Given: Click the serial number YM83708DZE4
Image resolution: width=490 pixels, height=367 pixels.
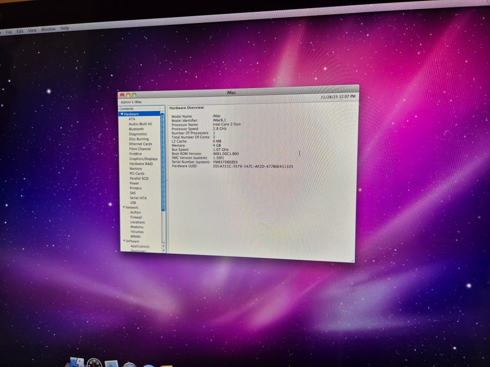Looking at the screenshot, I should pyautogui.click(x=225, y=162).
